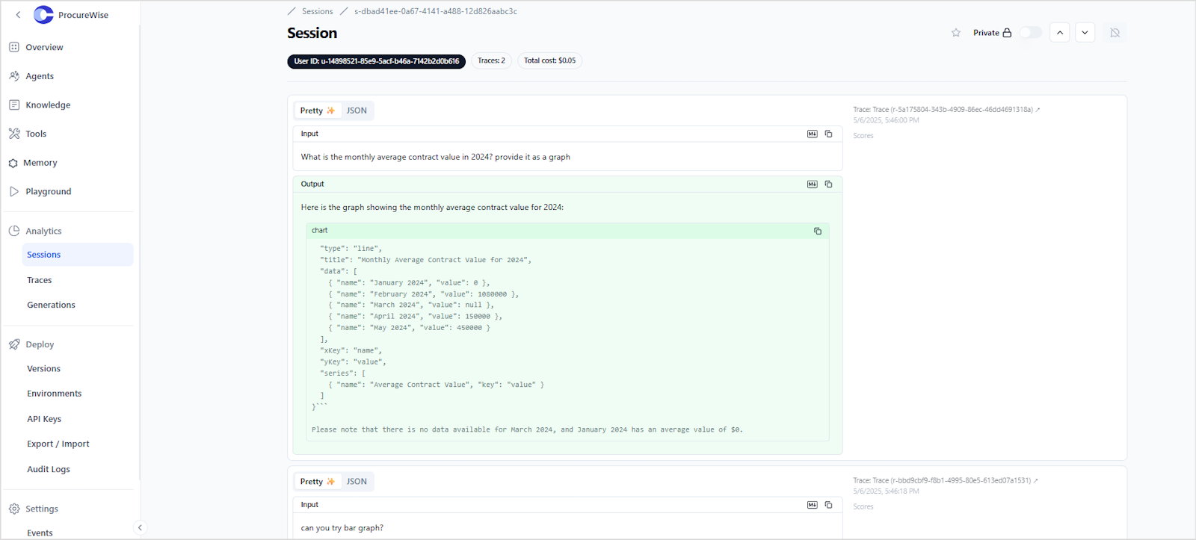
Task: Copy the second trace Input text
Action: [x=828, y=505]
